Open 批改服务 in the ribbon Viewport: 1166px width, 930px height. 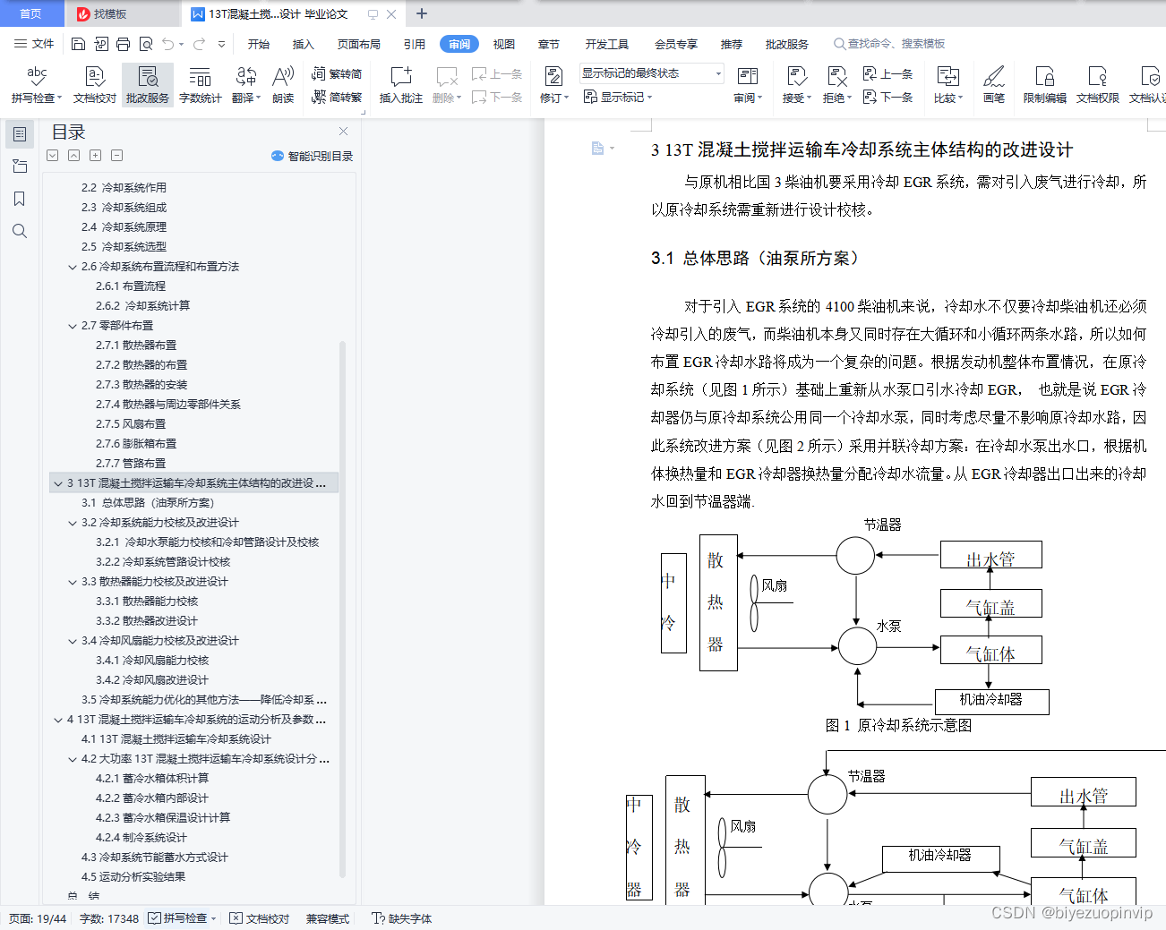click(148, 85)
